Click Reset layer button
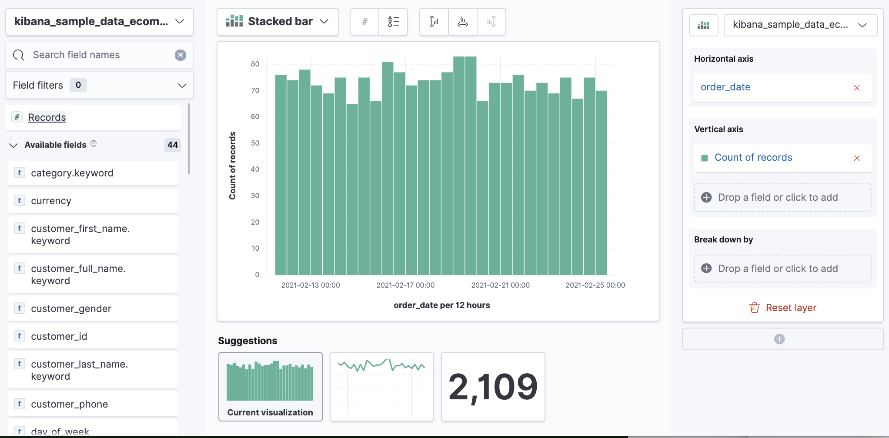 click(782, 308)
